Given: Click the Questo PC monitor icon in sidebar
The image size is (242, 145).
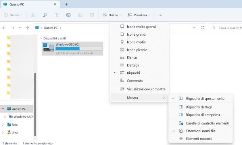Looking at the screenshot, I should 9,109.
